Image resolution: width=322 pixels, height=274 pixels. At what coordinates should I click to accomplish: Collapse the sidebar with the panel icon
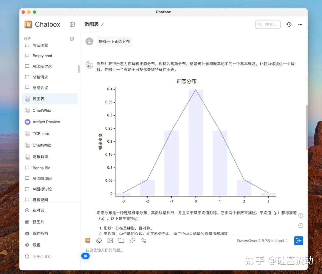72,24
